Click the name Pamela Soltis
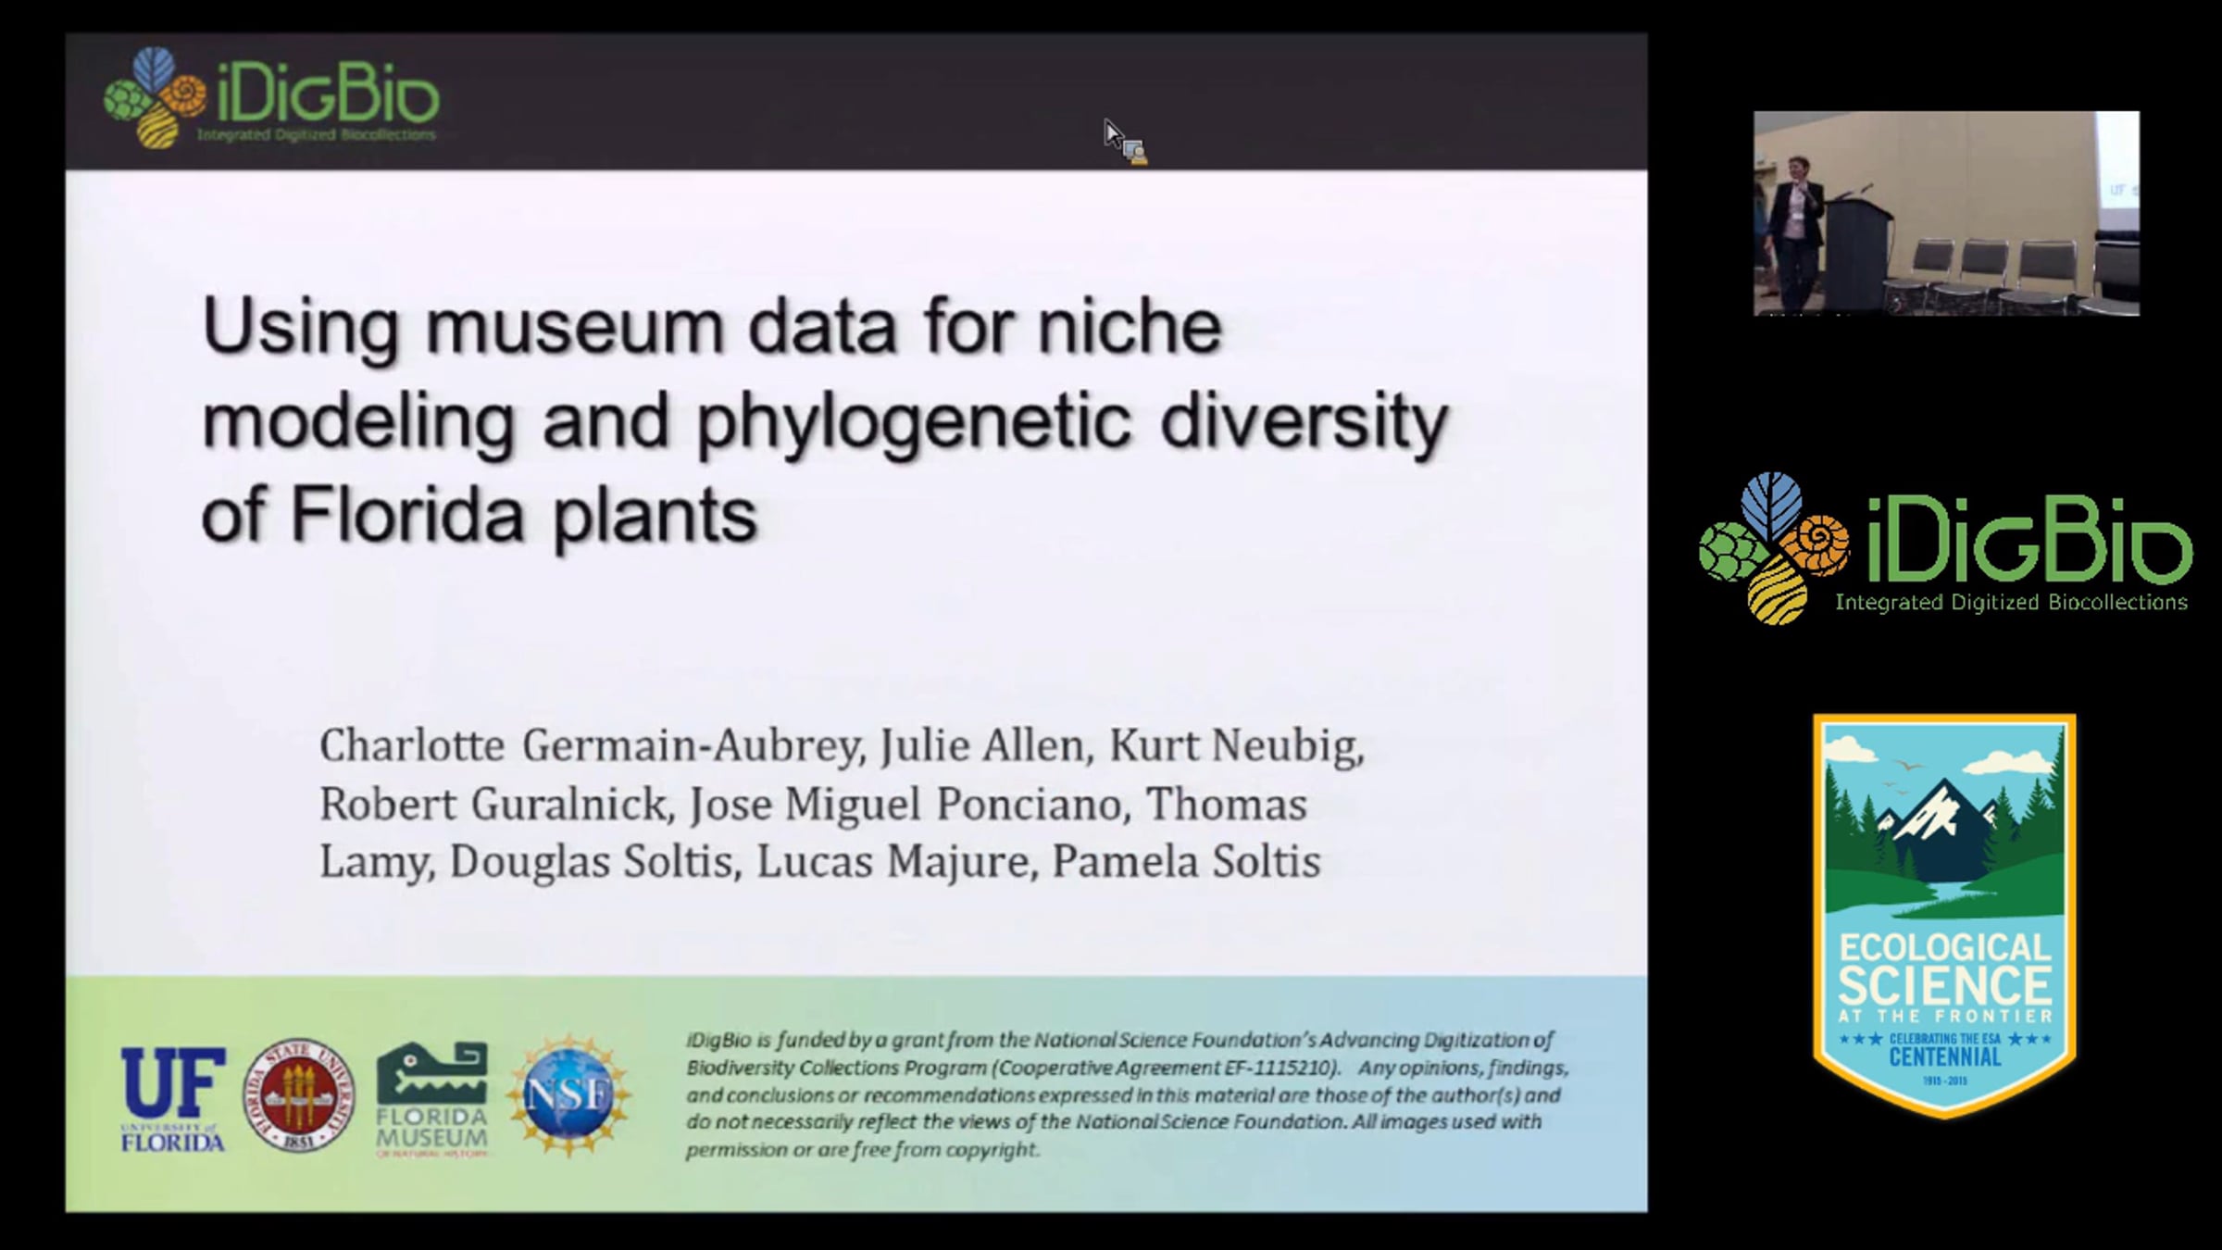 1187,862
